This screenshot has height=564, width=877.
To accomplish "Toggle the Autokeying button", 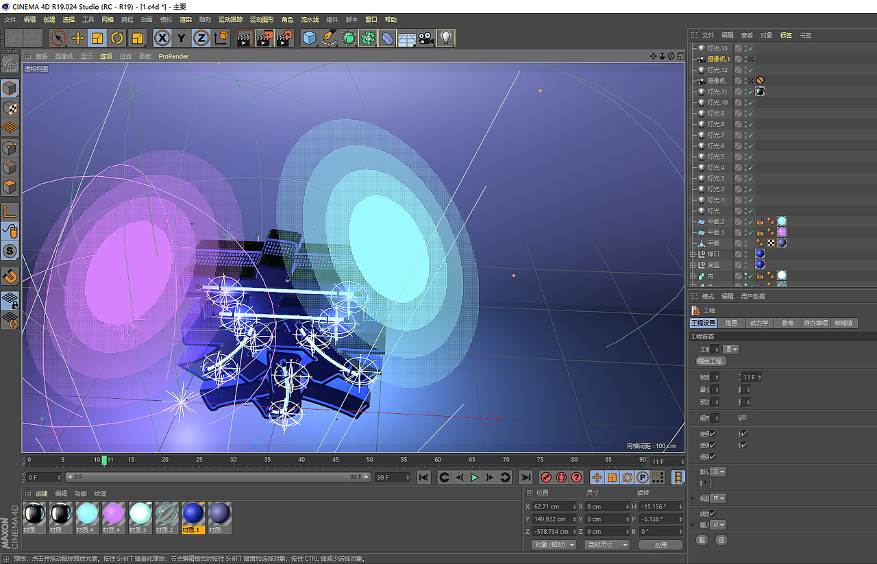I will pyautogui.click(x=561, y=478).
